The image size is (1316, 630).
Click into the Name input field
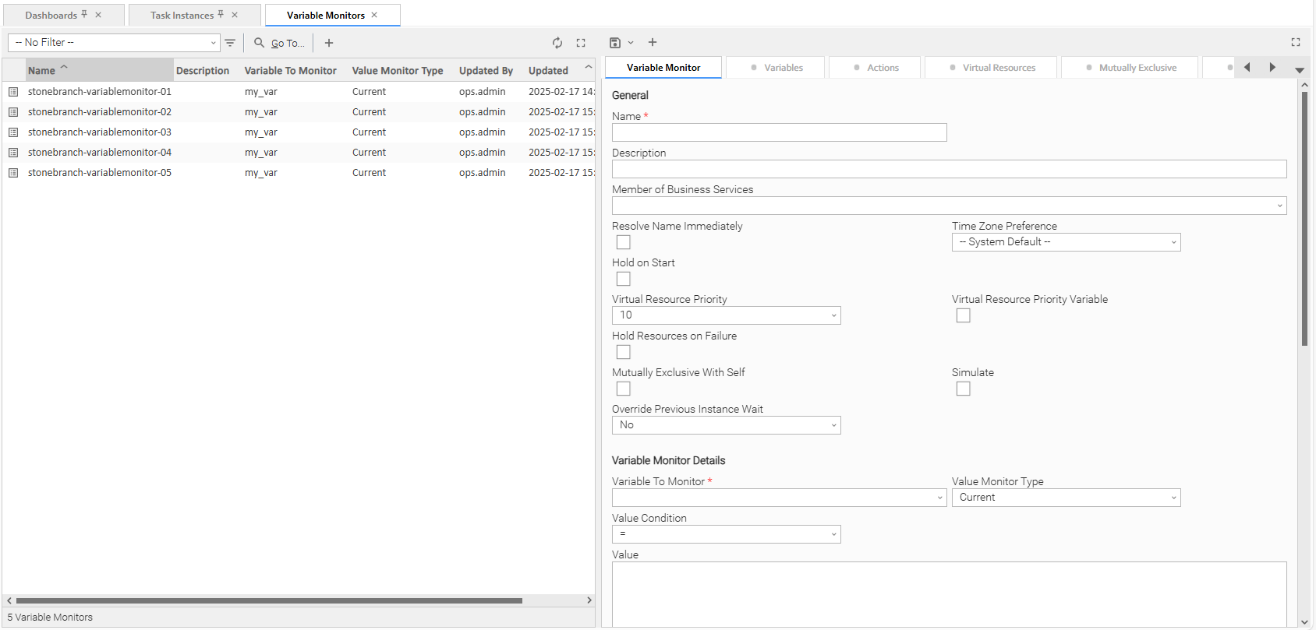coord(779,132)
